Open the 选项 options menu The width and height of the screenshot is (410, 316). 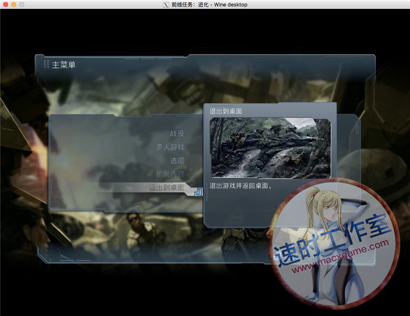(177, 161)
